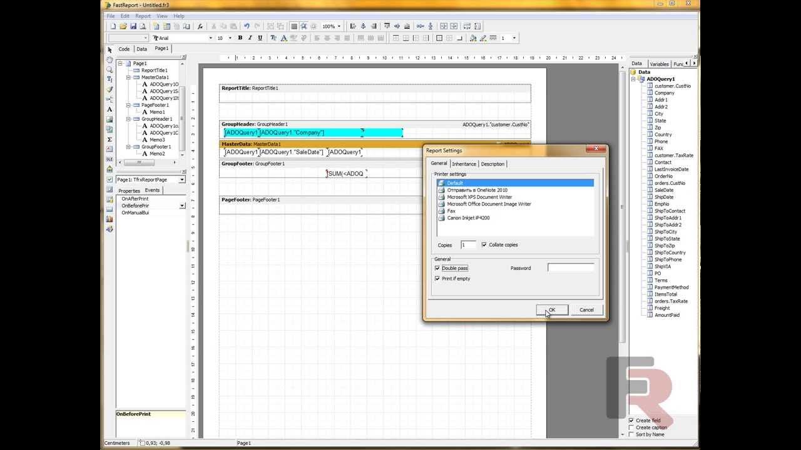Enable the Create caption checkbox
The height and width of the screenshot is (450, 801).
(631, 427)
